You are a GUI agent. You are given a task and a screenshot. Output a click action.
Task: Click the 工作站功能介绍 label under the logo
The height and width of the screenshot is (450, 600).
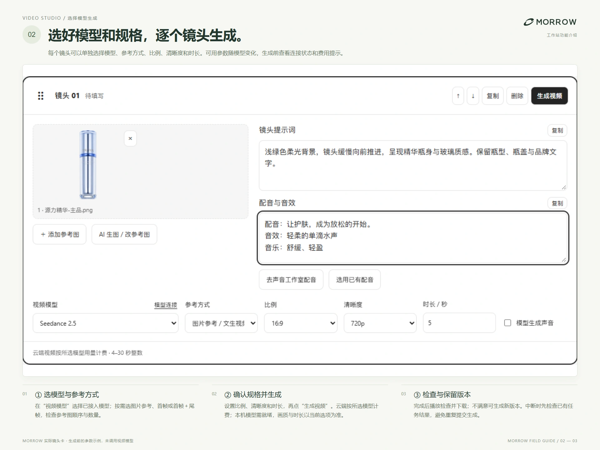562,35
